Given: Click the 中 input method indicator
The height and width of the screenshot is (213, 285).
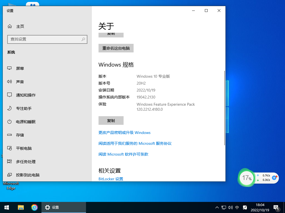Looking at the screenshot, I should [x=237, y=207].
